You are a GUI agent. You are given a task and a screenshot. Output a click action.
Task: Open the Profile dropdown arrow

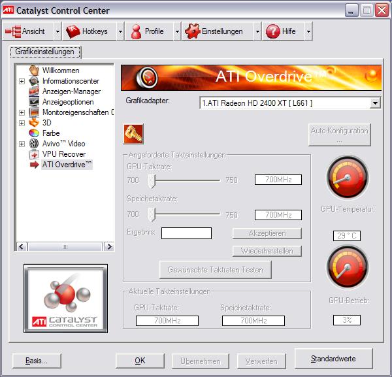[x=177, y=31]
